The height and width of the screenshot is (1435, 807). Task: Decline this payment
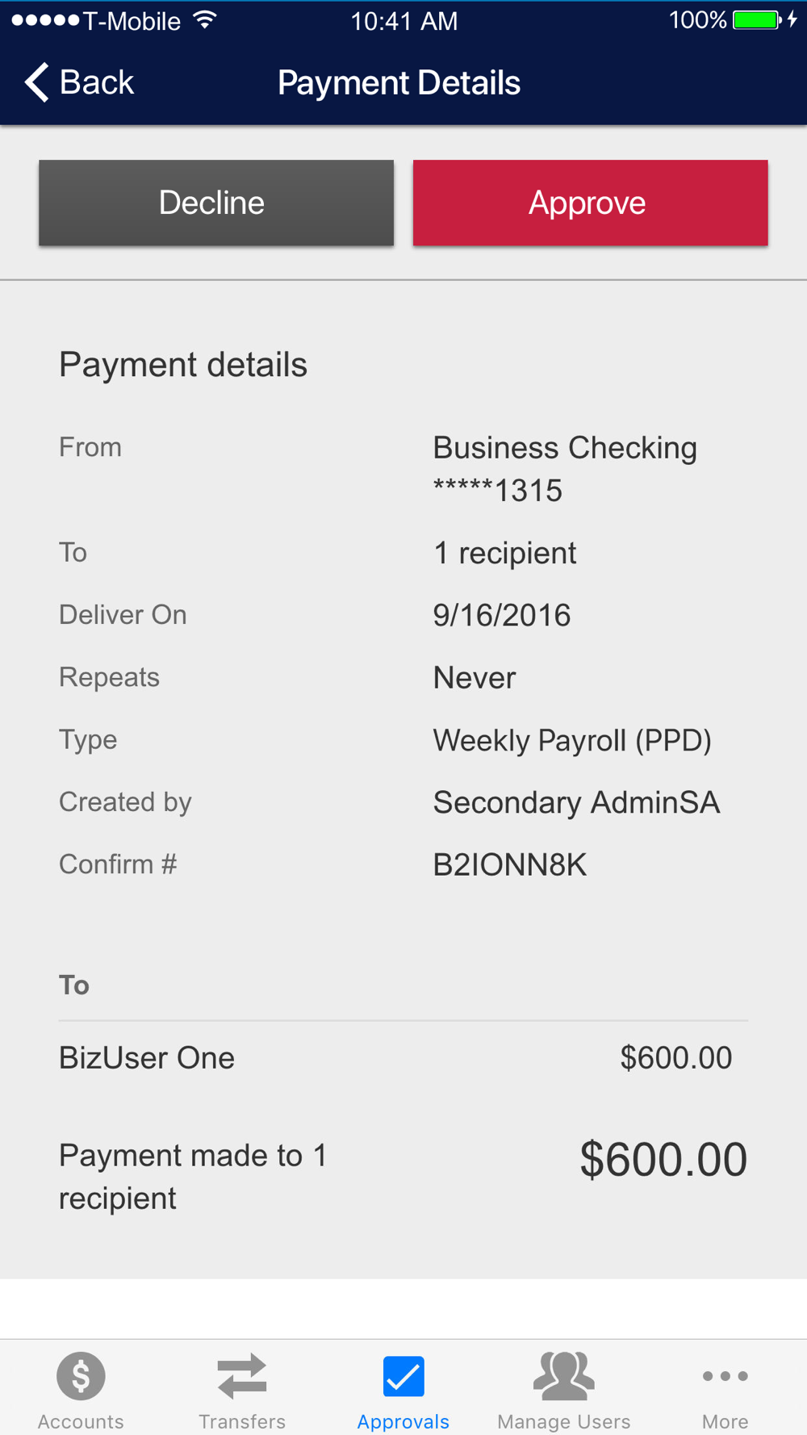pyautogui.click(x=216, y=203)
